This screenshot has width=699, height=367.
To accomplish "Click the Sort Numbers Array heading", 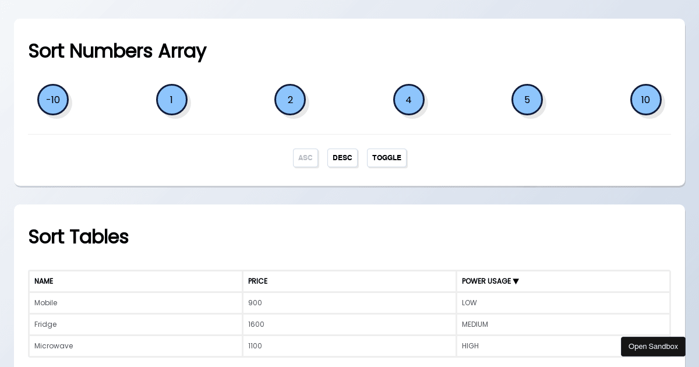I will pos(117,51).
